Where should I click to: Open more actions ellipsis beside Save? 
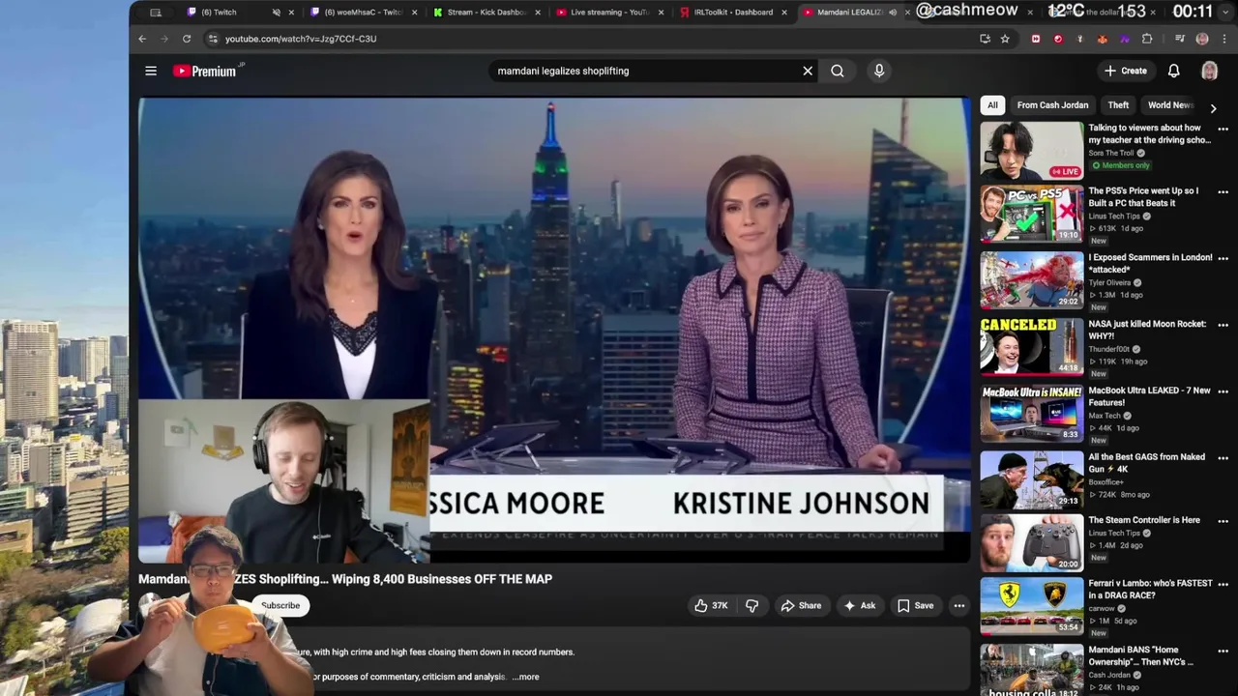pyautogui.click(x=959, y=605)
